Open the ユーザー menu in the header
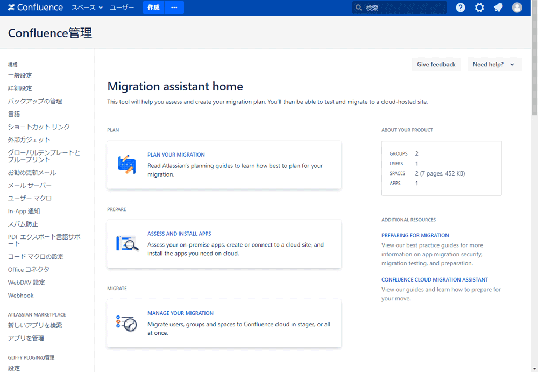Image resolution: width=538 pixels, height=372 pixels. pyautogui.click(x=122, y=8)
